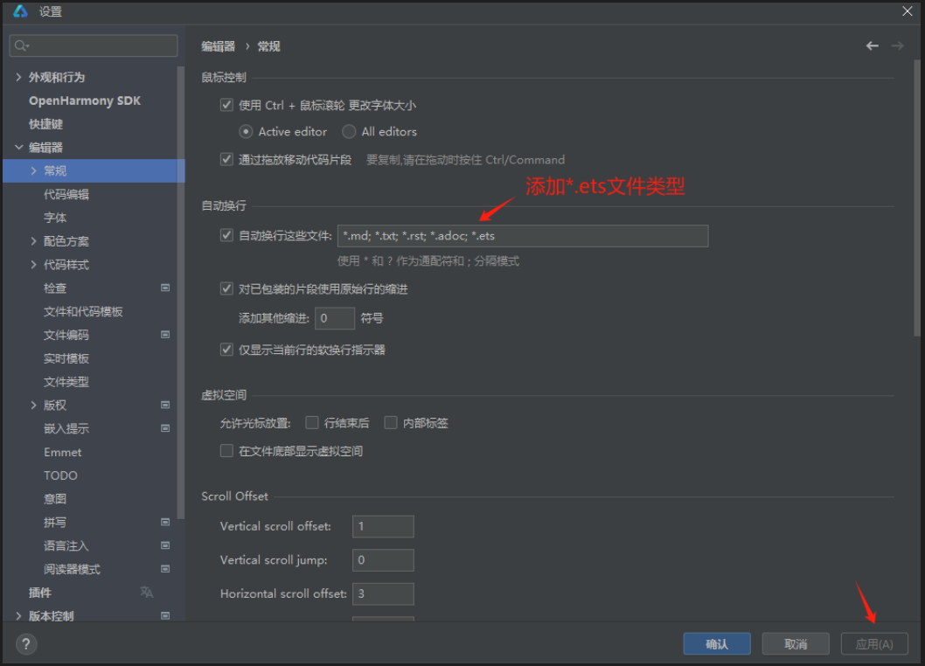Image resolution: width=925 pixels, height=666 pixels.
Task: Click the project-level icon beside 版权
Action: click(x=165, y=405)
